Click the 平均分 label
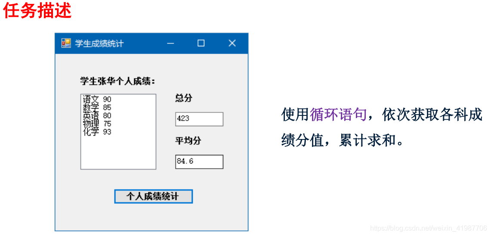 (188, 141)
